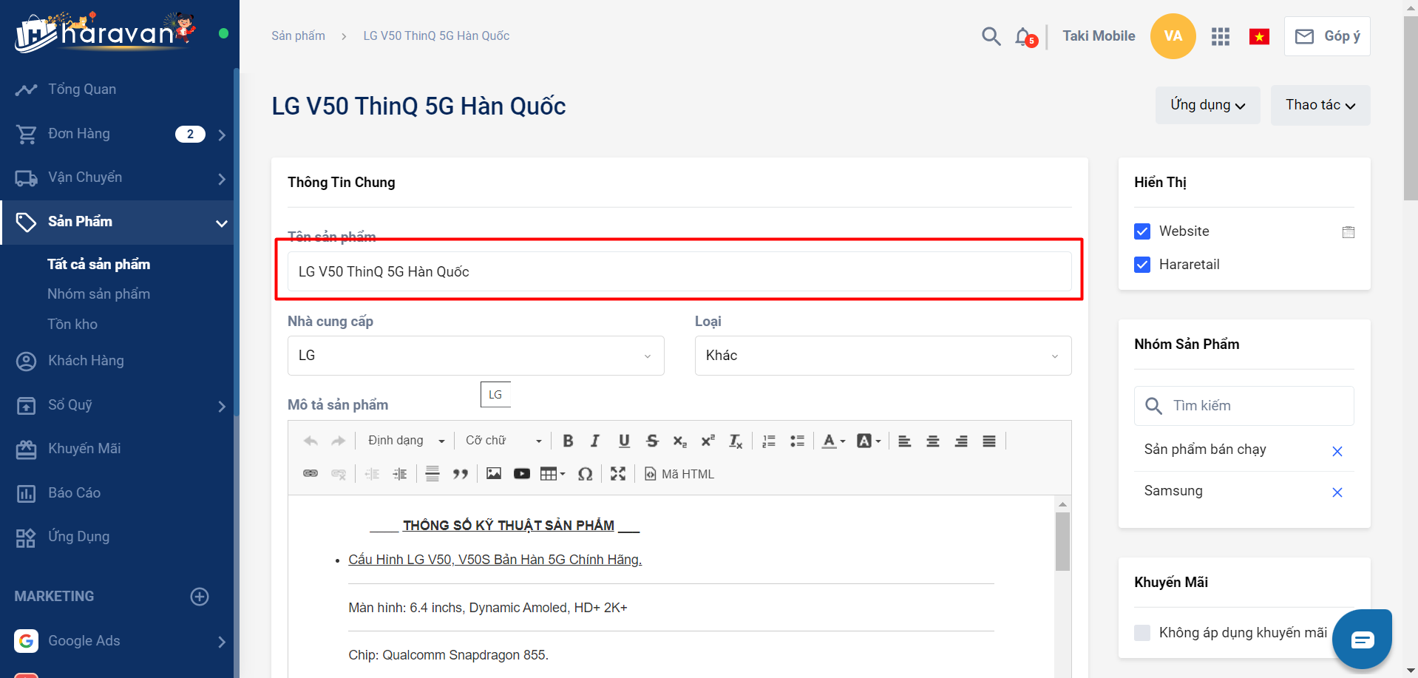1418x678 pixels.
Task: Open the text color picker
Action: [x=833, y=441]
